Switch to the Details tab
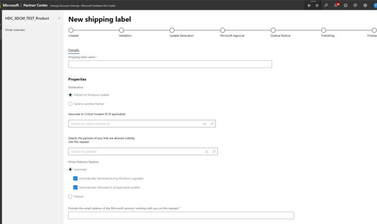This screenshot has height=224, width=377. pyautogui.click(x=74, y=51)
